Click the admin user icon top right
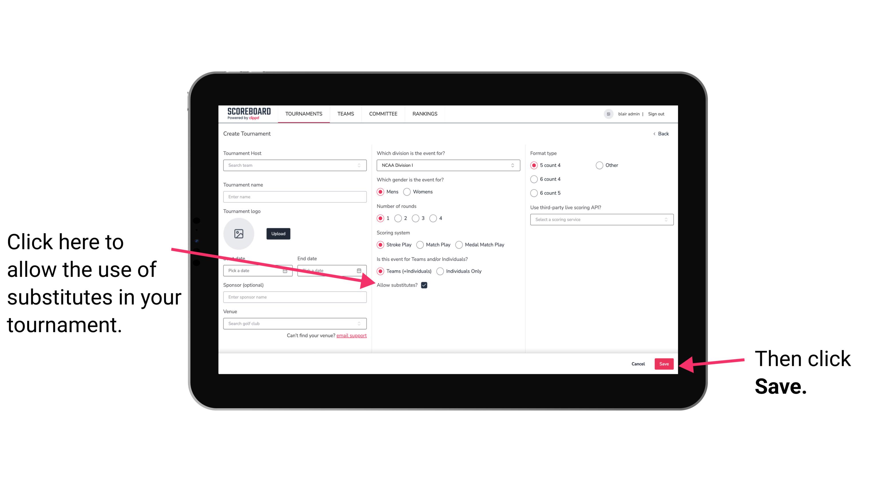The height and width of the screenshot is (480, 893). (608, 114)
